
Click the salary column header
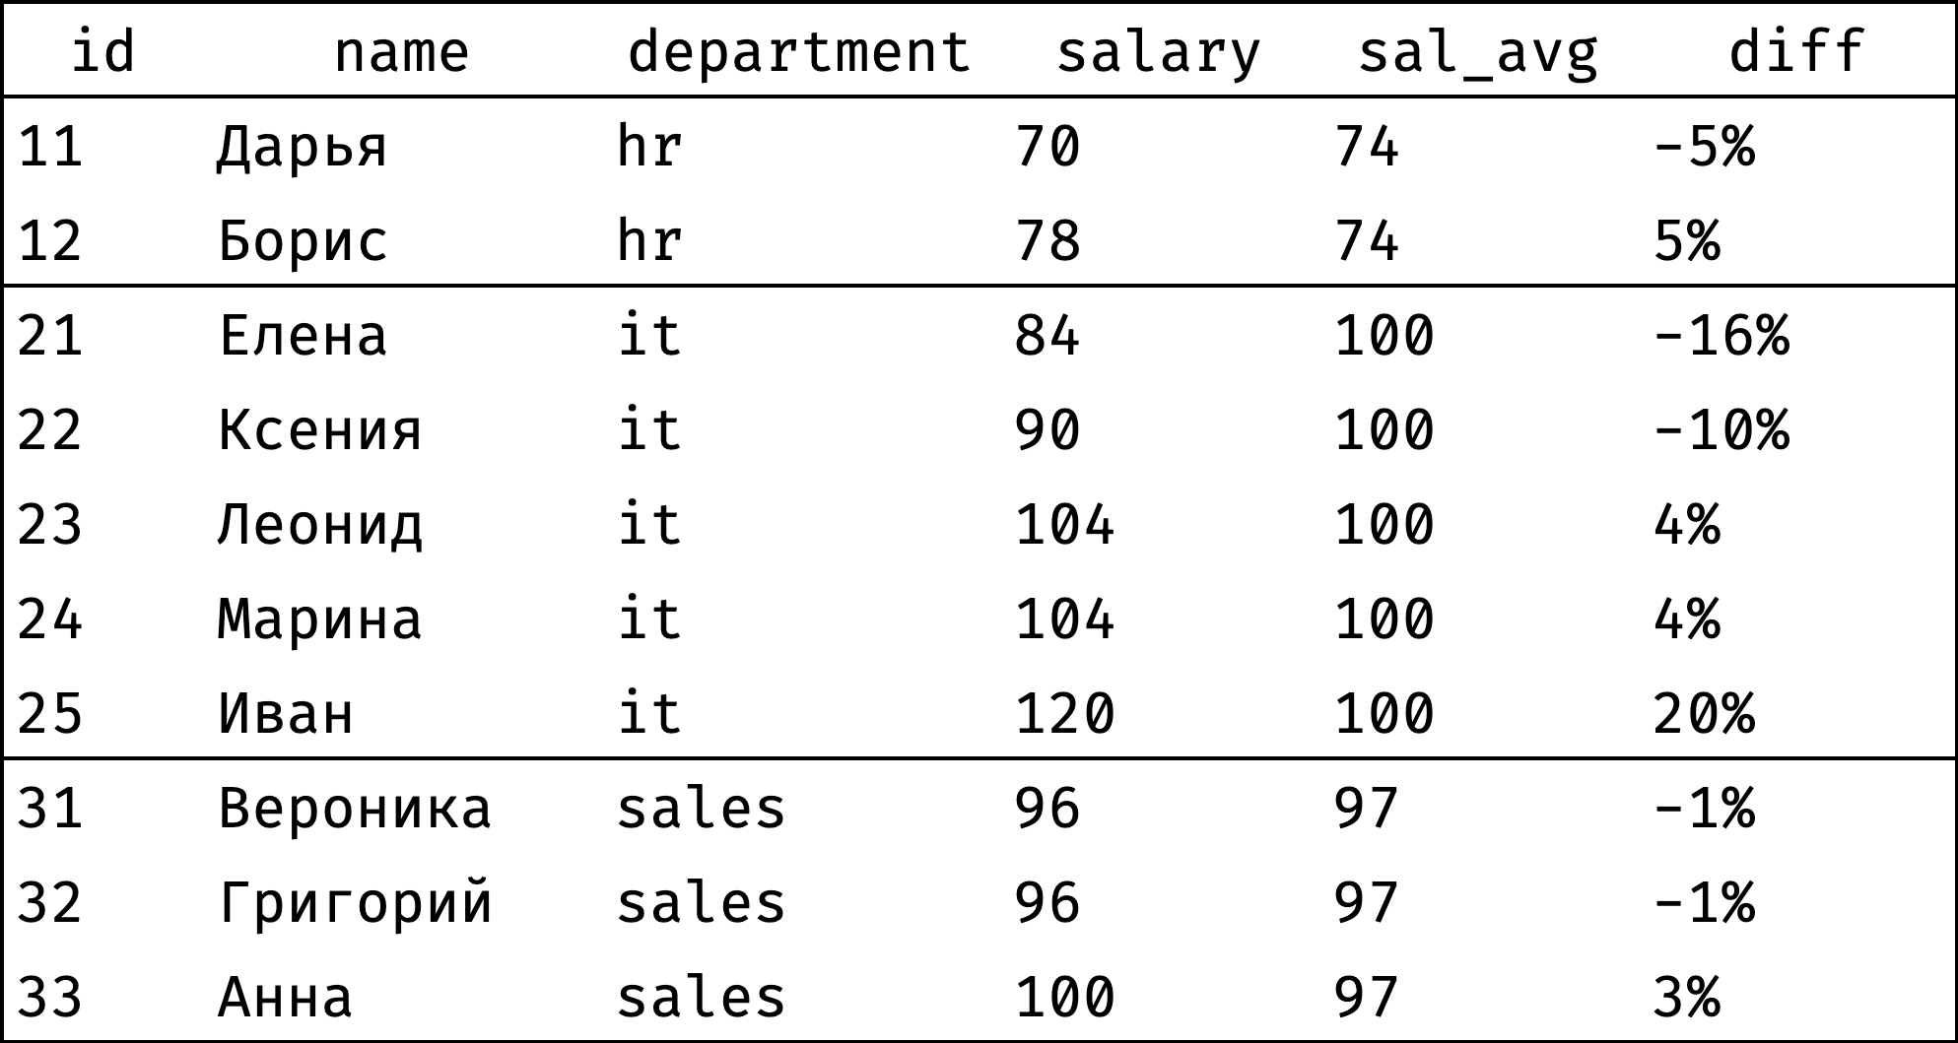(x=1158, y=51)
